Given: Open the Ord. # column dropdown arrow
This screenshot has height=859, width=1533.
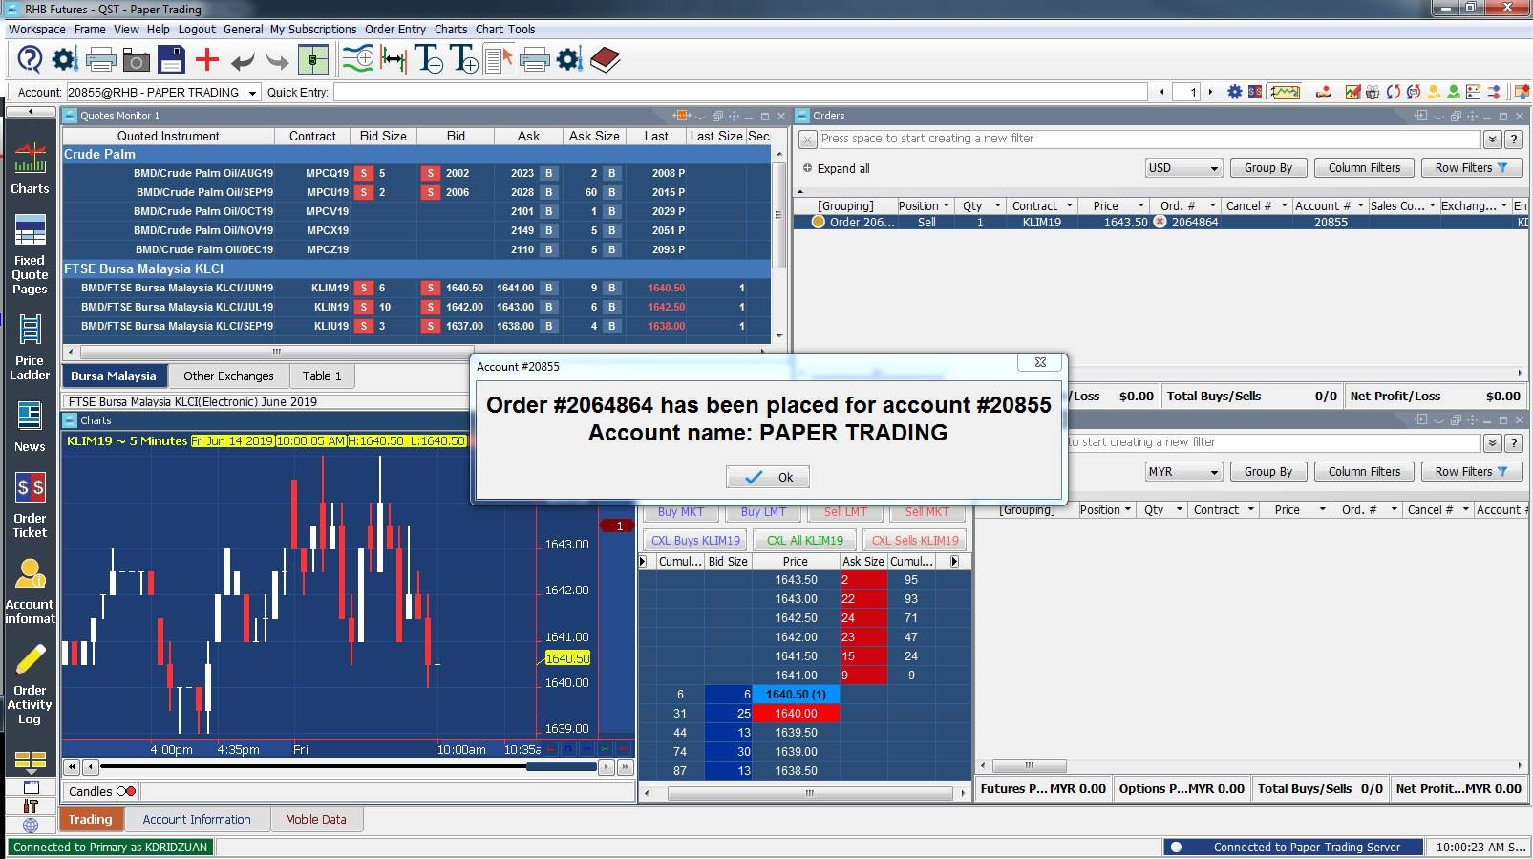Looking at the screenshot, I should [1212, 205].
